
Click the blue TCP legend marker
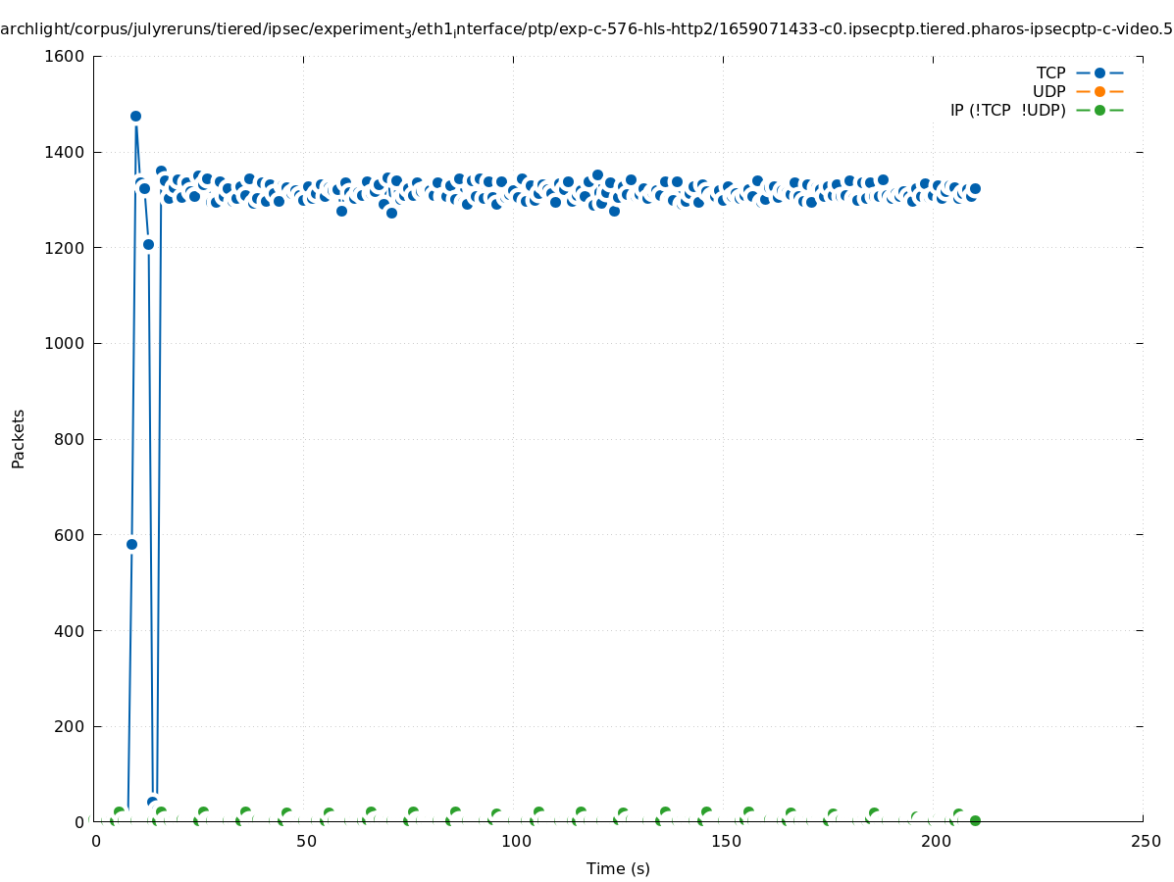coord(1099,73)
